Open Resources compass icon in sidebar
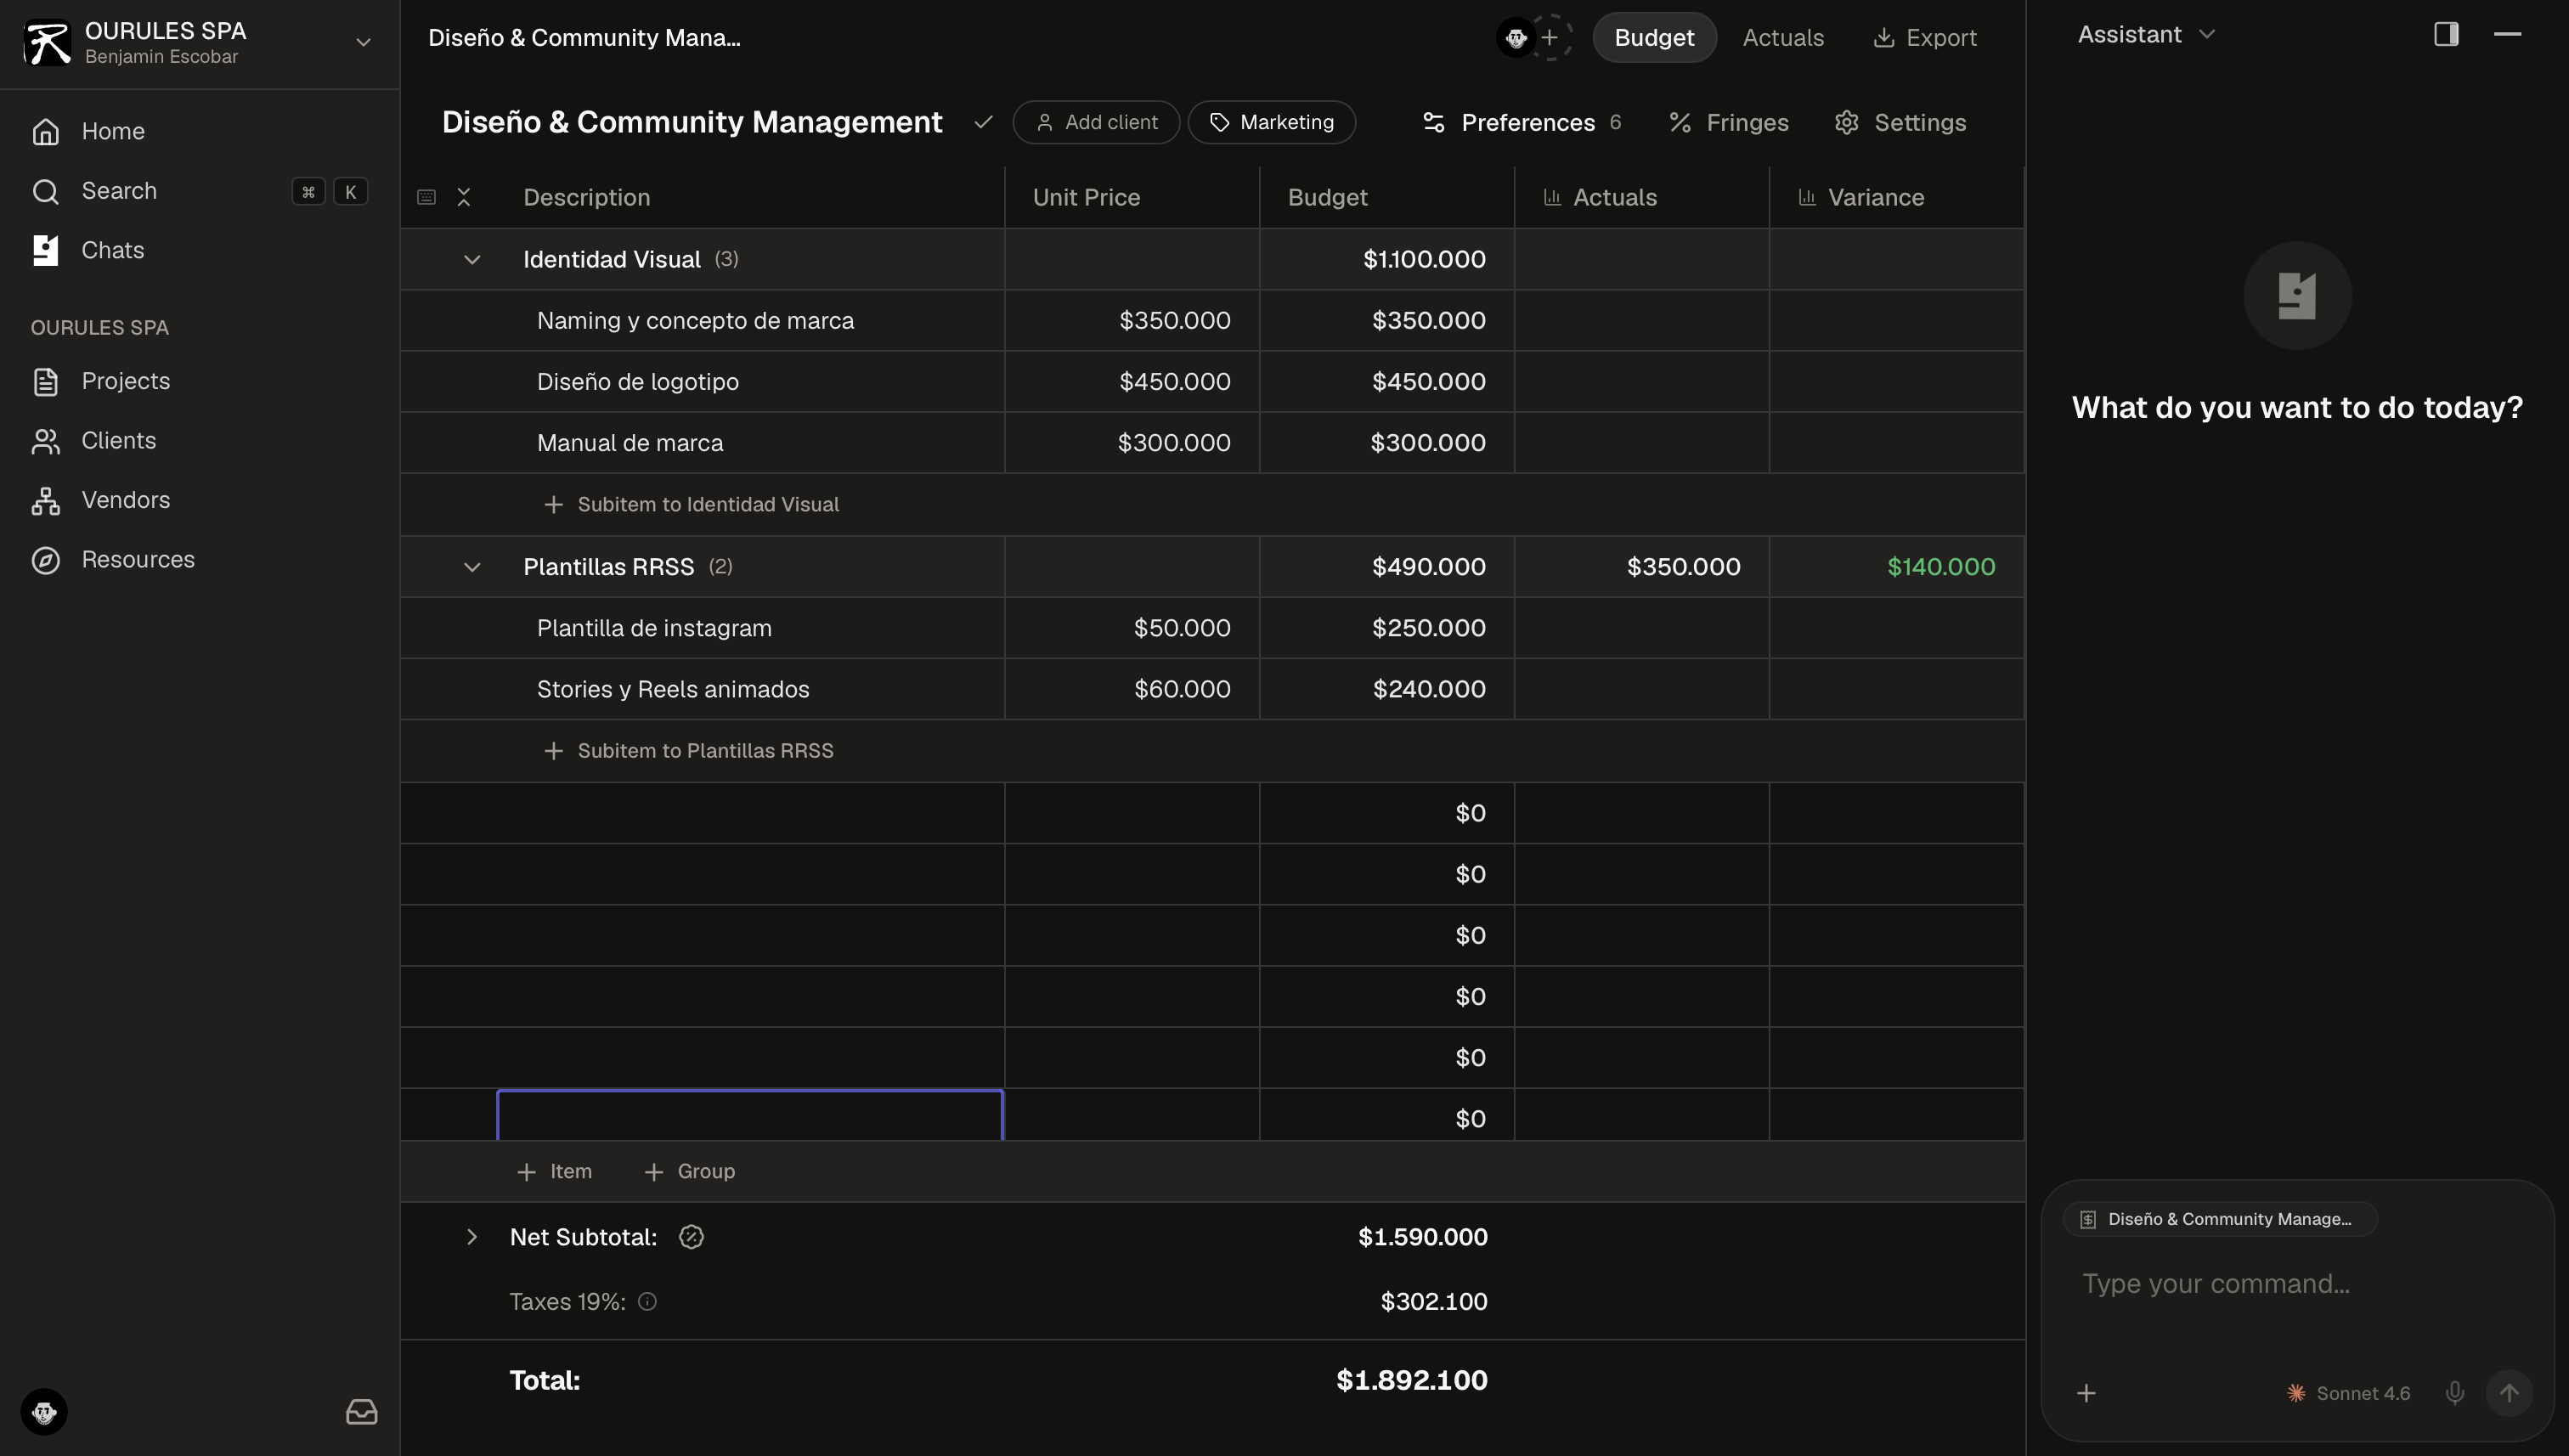The image size is (2569, 1456). click(x=45, y=560)
